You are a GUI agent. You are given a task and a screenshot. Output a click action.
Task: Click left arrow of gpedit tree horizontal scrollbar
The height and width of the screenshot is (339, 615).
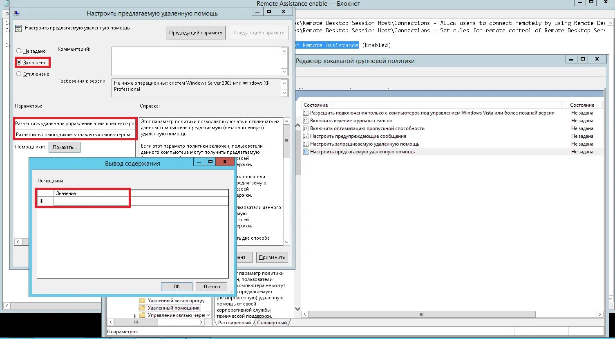110,322
